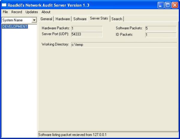Click the status bar message text
Image resolution: width=180 pixels, height=139 pixels.
tap(72, 135)
